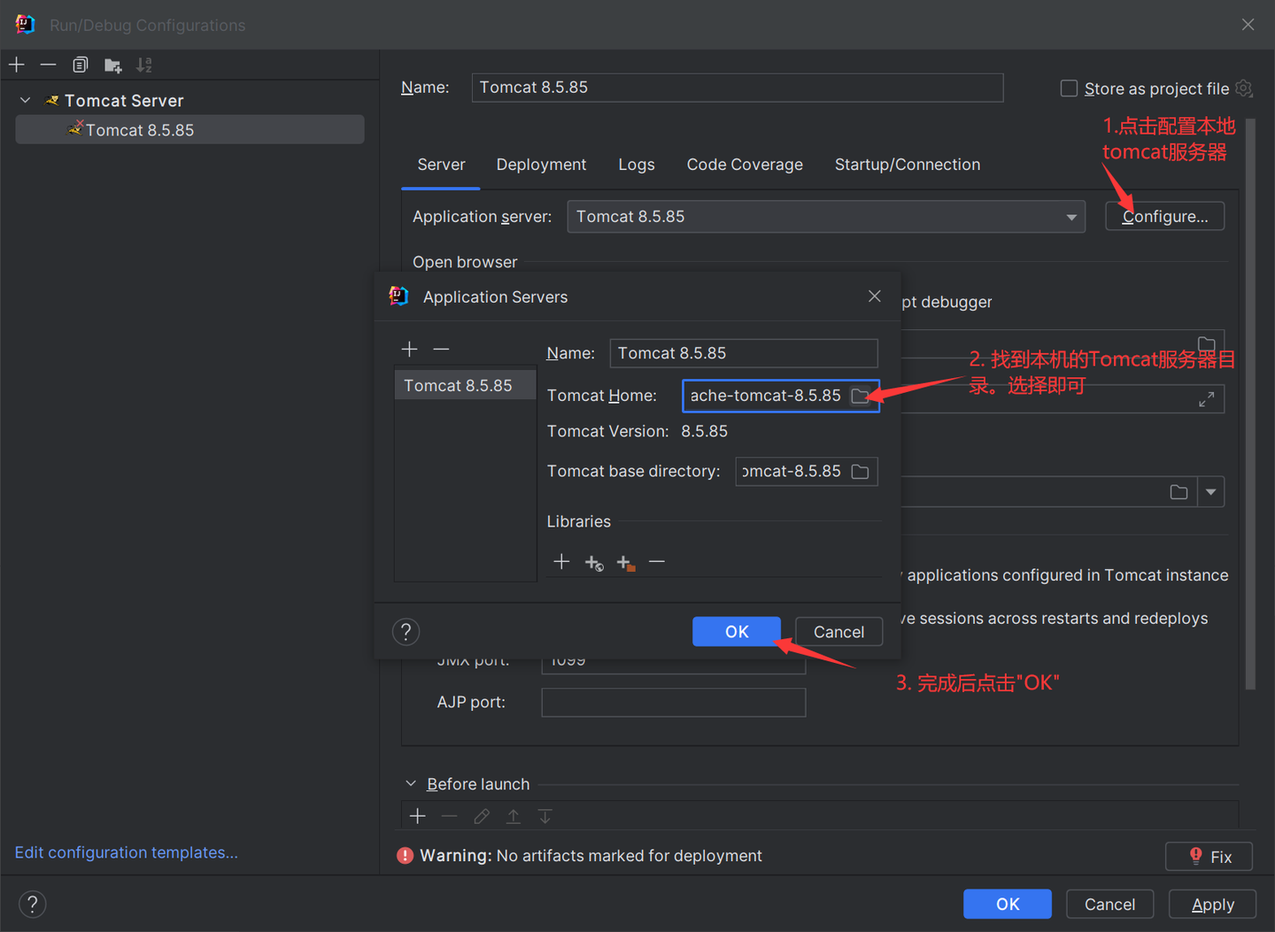This screenshot has height=932, width=1275.
Task: Remove selected library with minus icon
Action: 656,562
